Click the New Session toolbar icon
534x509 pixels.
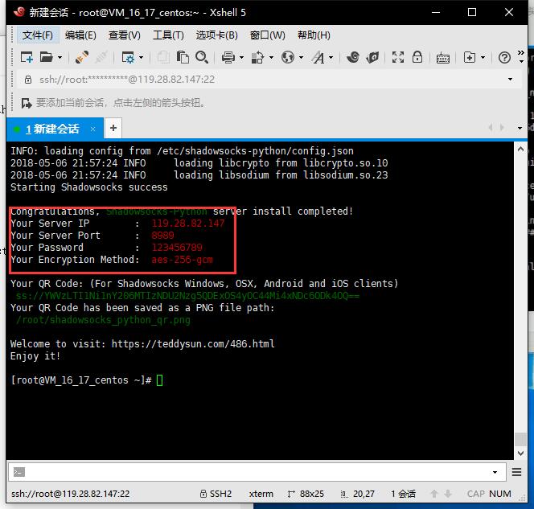click(27, 57)
